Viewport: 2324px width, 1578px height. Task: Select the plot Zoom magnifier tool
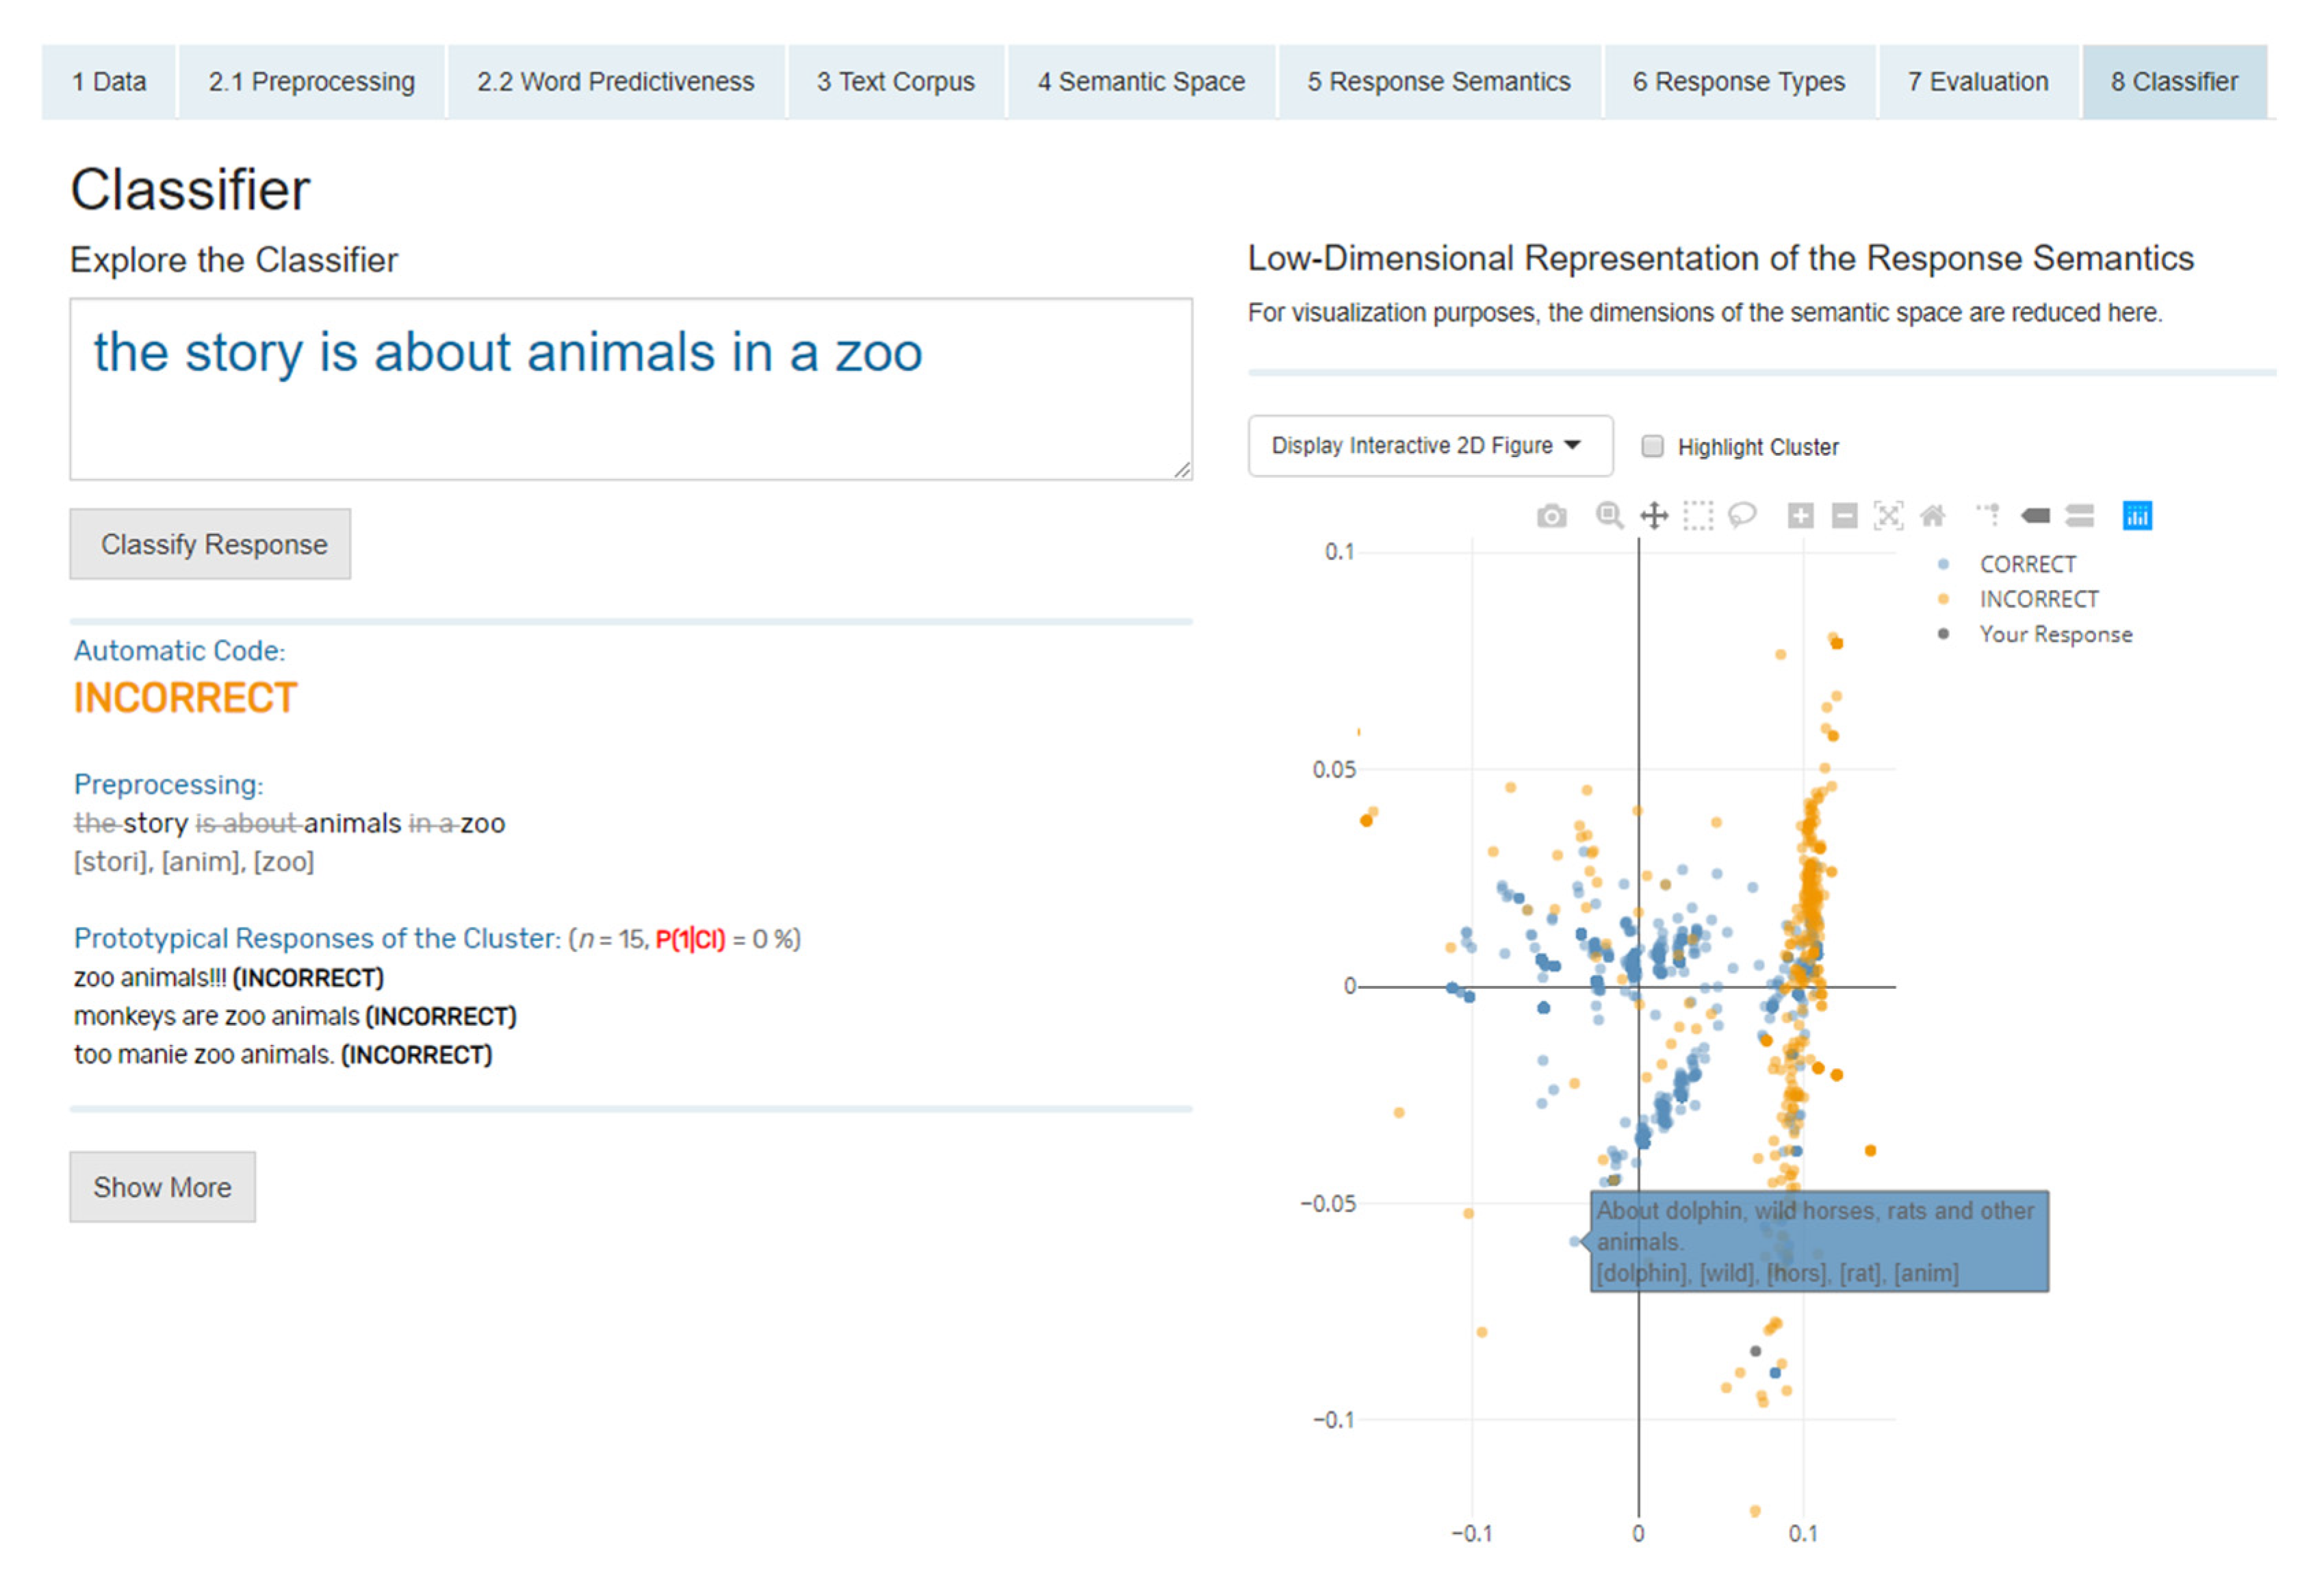click(x=1609, y=516)
